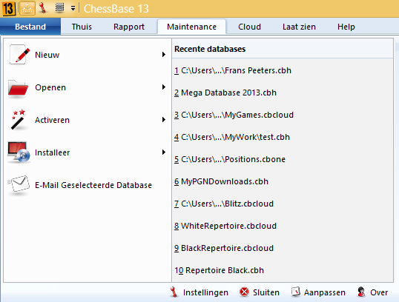Switch to the Rapport tab
The image size is (399, 302).
point(129,27)
